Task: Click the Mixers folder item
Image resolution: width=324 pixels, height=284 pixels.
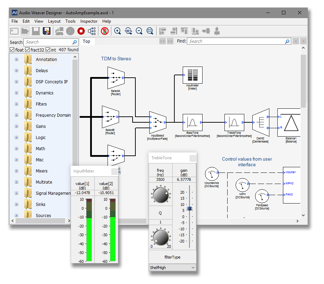Action: tap(41, 171)
